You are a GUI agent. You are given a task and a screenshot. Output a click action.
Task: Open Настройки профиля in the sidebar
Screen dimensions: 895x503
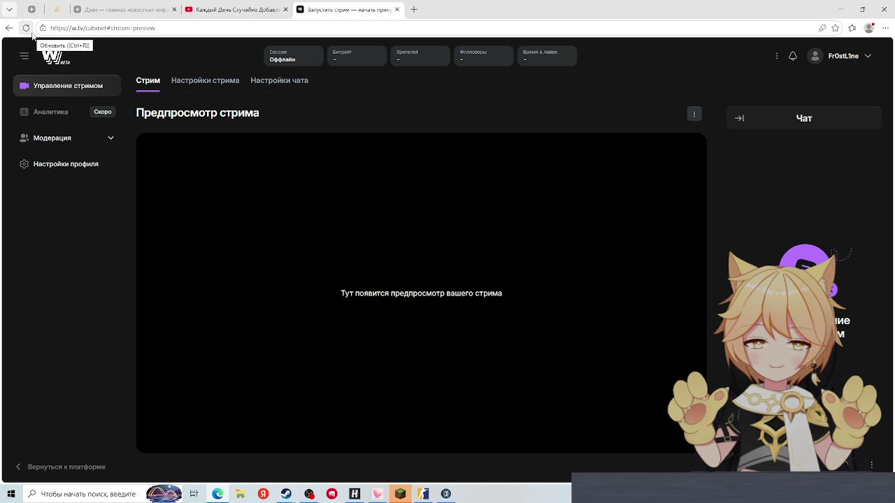67,164
